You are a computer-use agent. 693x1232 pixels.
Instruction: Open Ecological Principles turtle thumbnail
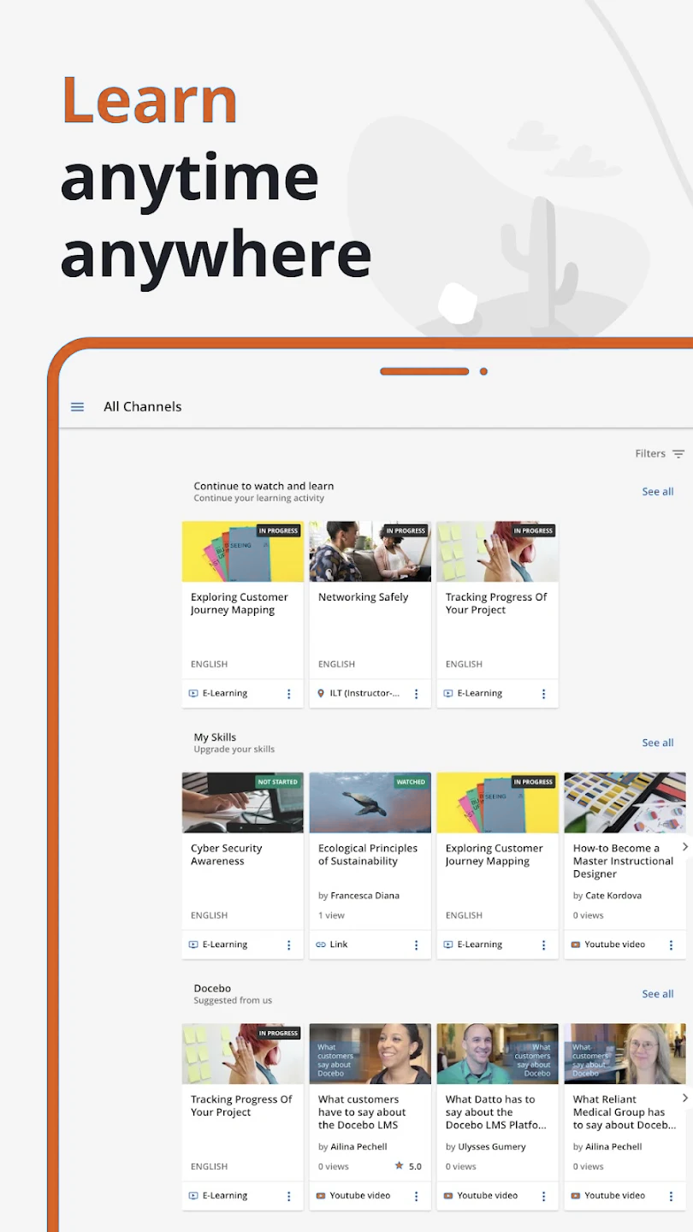[x=370, y=803]
